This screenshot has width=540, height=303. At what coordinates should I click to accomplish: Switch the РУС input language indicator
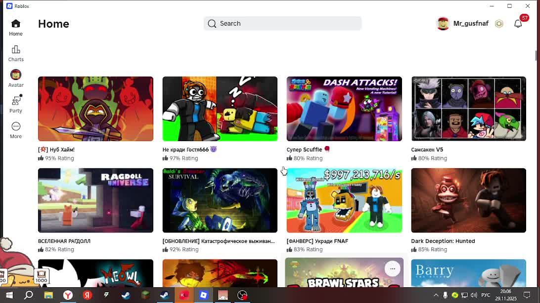tap(486, 295)
